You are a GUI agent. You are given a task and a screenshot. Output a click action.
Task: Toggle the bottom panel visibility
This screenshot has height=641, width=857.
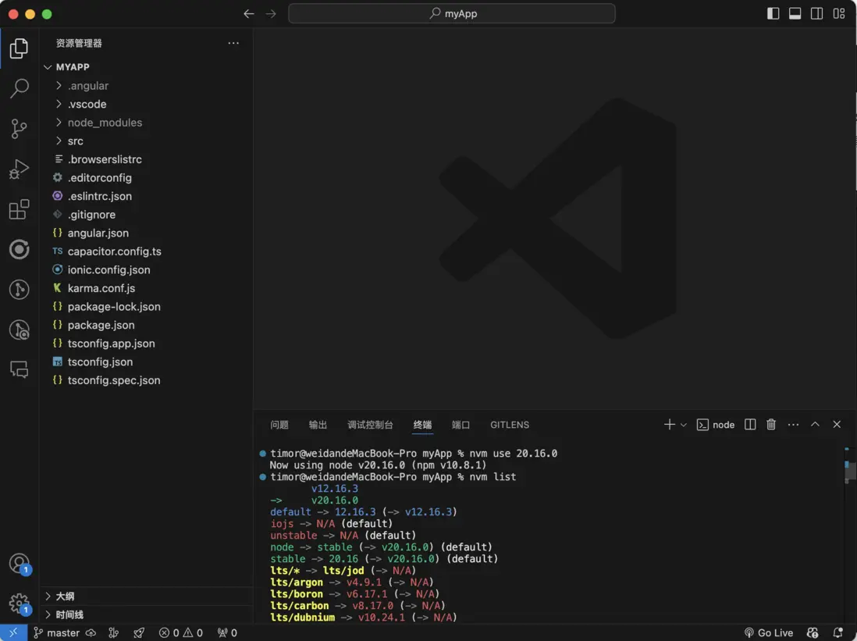coord(795,13)
